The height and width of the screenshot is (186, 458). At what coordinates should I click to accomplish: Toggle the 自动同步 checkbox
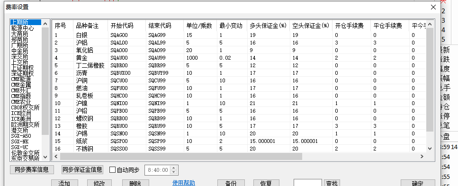[x=112, y=169]
